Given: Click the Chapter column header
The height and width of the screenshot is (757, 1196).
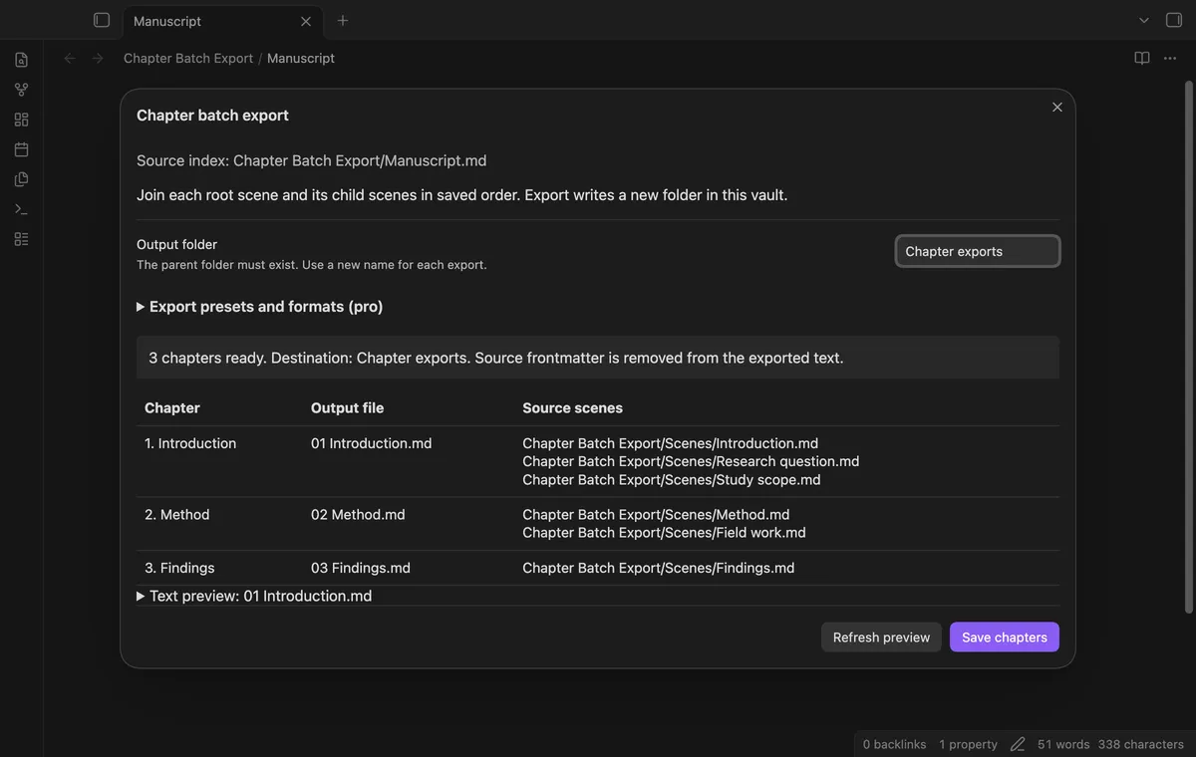Looking at the screenshot, I should point(172,407).
